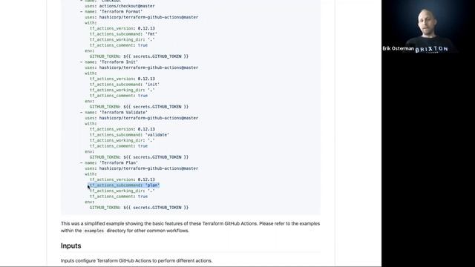Screen dimensions: 475x267
Task: Click the 'examples' inline code word
Action: coord(94,231)
